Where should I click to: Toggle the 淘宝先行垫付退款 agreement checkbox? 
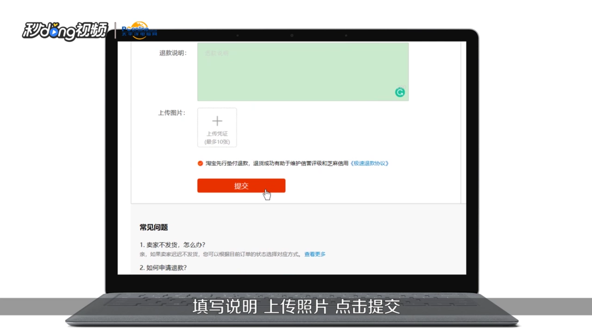pos(200,163)
